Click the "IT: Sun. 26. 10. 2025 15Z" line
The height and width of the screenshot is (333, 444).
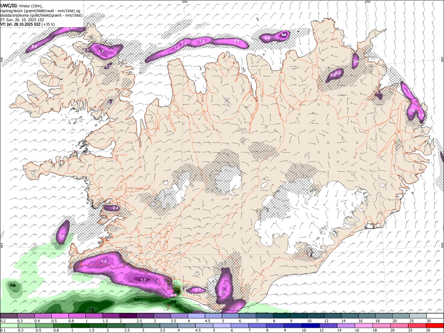point(22,20)
